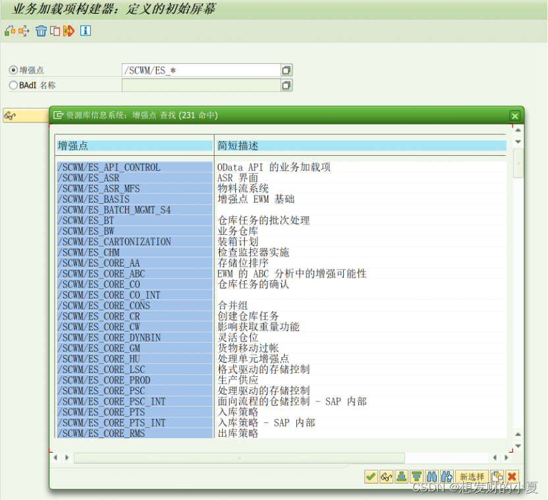The width and height of the screenshot is (548, 500).
Task: Close the 增强点 查找 dialog with X
Action: tap(514, 116)
